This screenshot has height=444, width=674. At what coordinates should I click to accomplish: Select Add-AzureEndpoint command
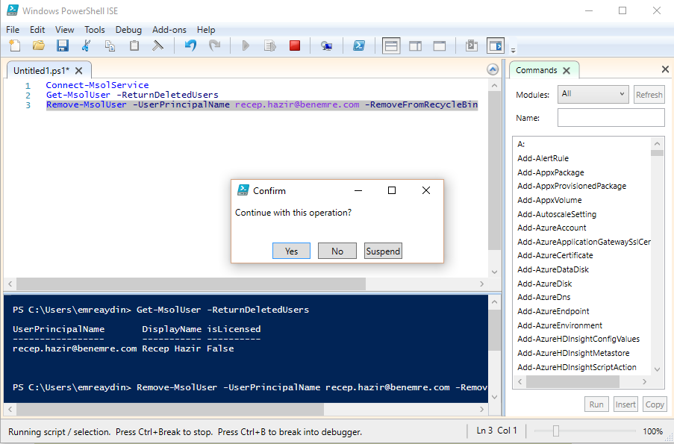pyautogui.click(x=553, y=311)
